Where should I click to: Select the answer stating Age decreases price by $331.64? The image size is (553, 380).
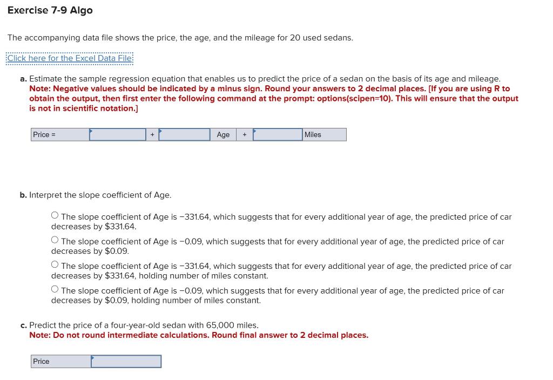pyautogui.click(x=55, y=214)
